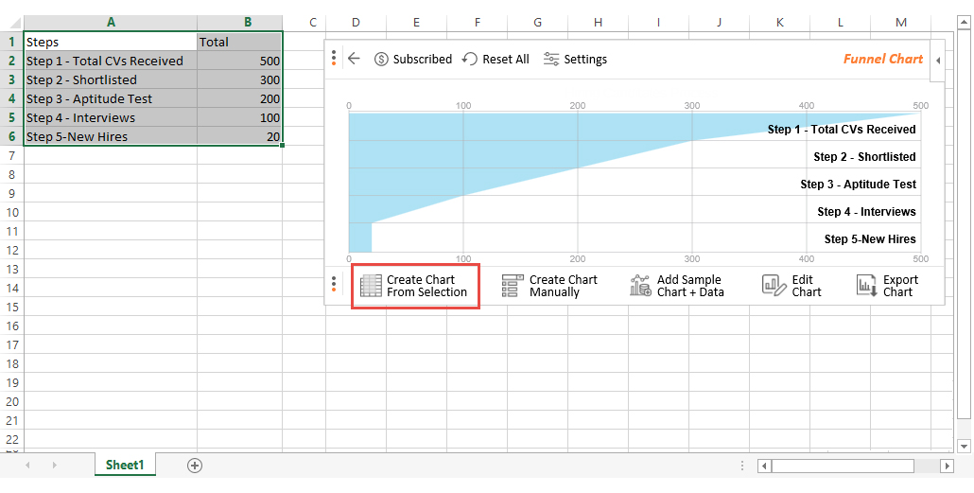Click cell 'Step 2 - Shortlisted'
The height and width of the screenshot is (493, 974).
pyautogui.click(x=111, y=79)
